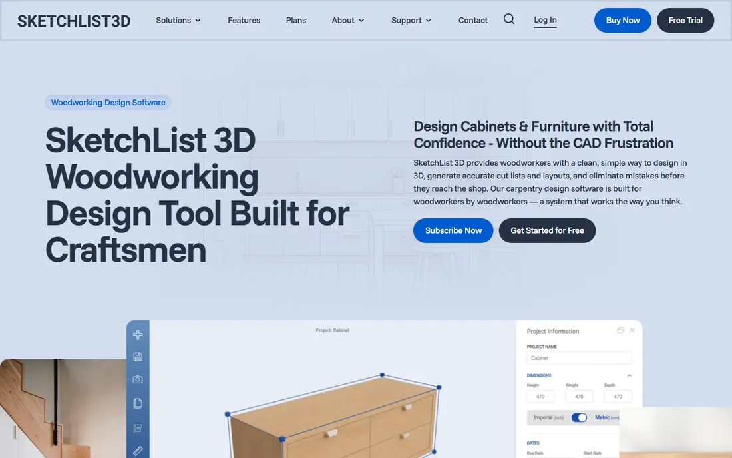This screenshot has width=732, height=458.
Task: Click the Design Cabinets & Furniture subheading
Action: (x=544, y=135)
